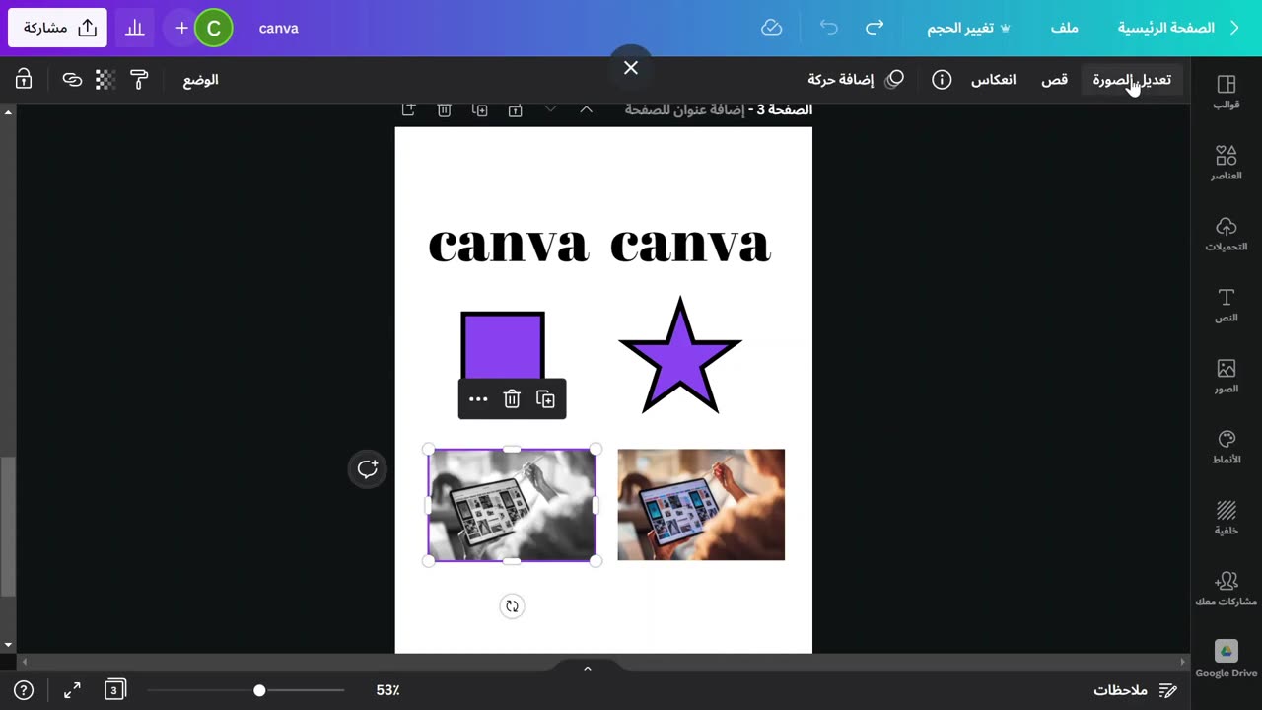Open the Elements (العناصر) sidebar panel
The image size is (1262, 710).
1226,163
